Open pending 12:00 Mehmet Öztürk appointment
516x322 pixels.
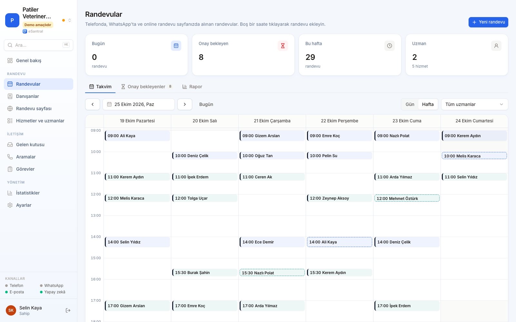pos(407,198)
